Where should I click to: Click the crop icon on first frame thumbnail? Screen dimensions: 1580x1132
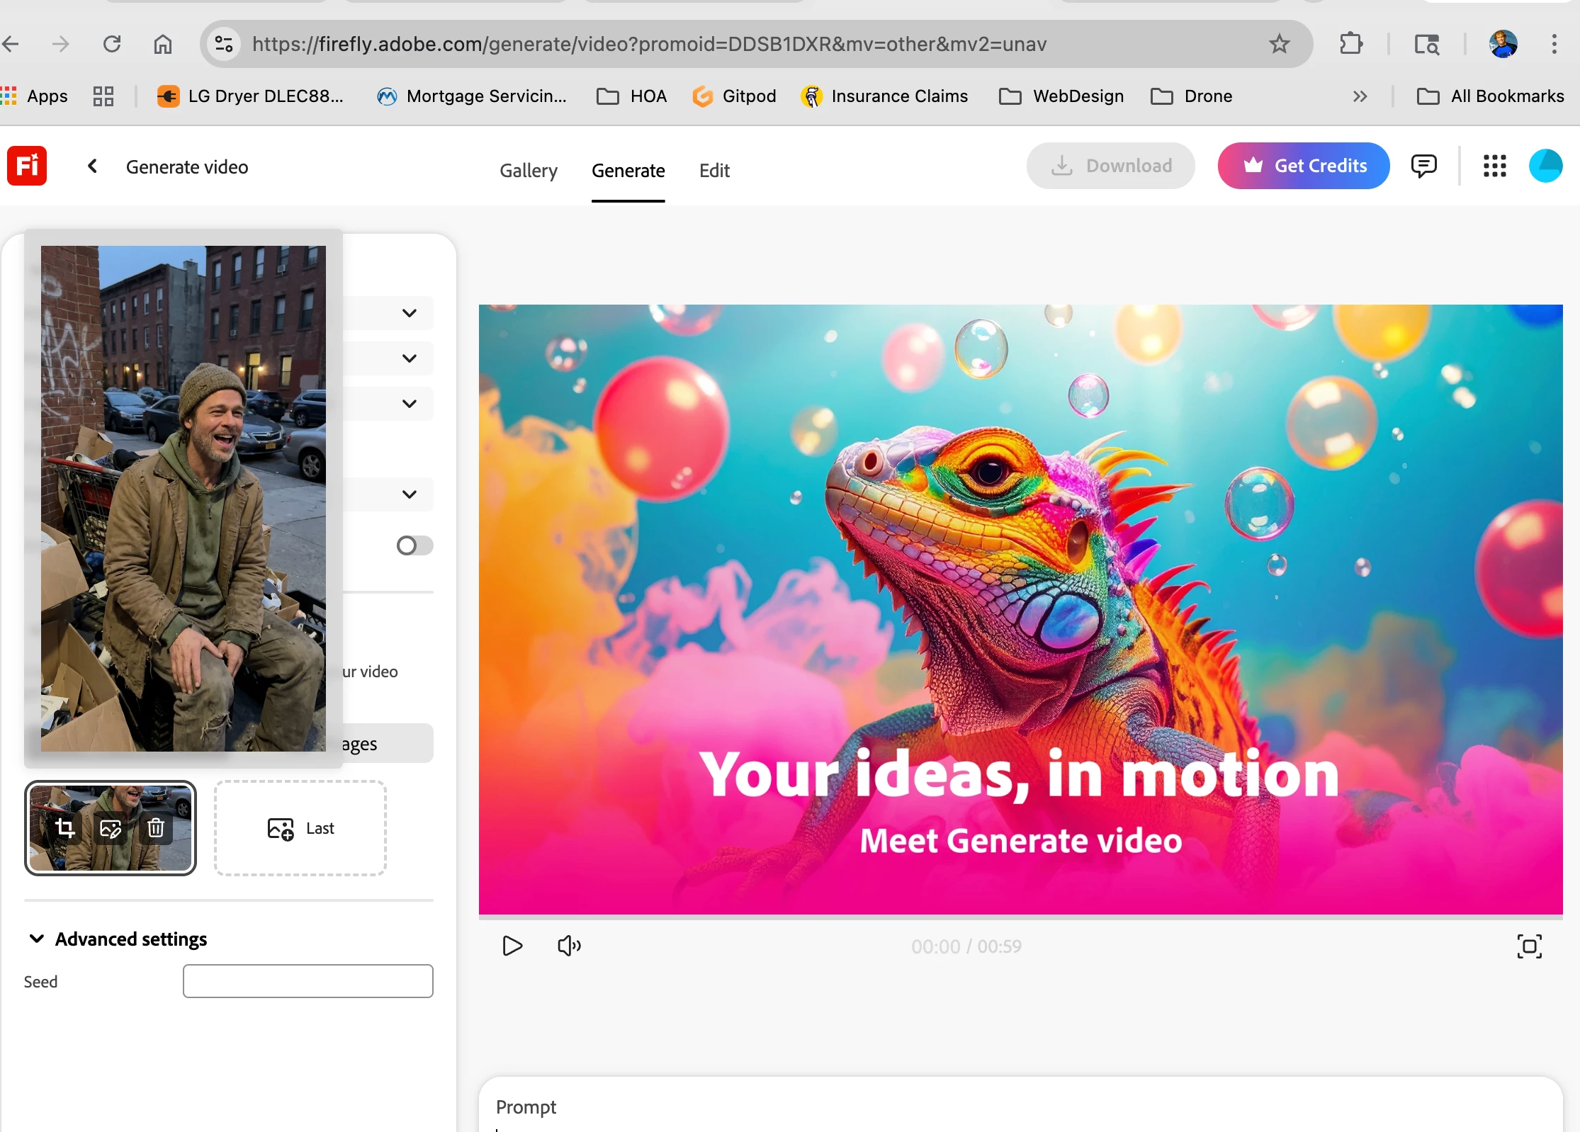[64, 827]
